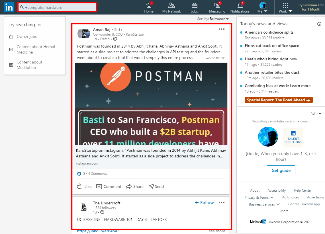Image resolution: width=325 pixels, height=234 pixels.
Task: Click the briefcase icon beside Owner jobs
Action: pyautogui.click(x=11, y=37)
